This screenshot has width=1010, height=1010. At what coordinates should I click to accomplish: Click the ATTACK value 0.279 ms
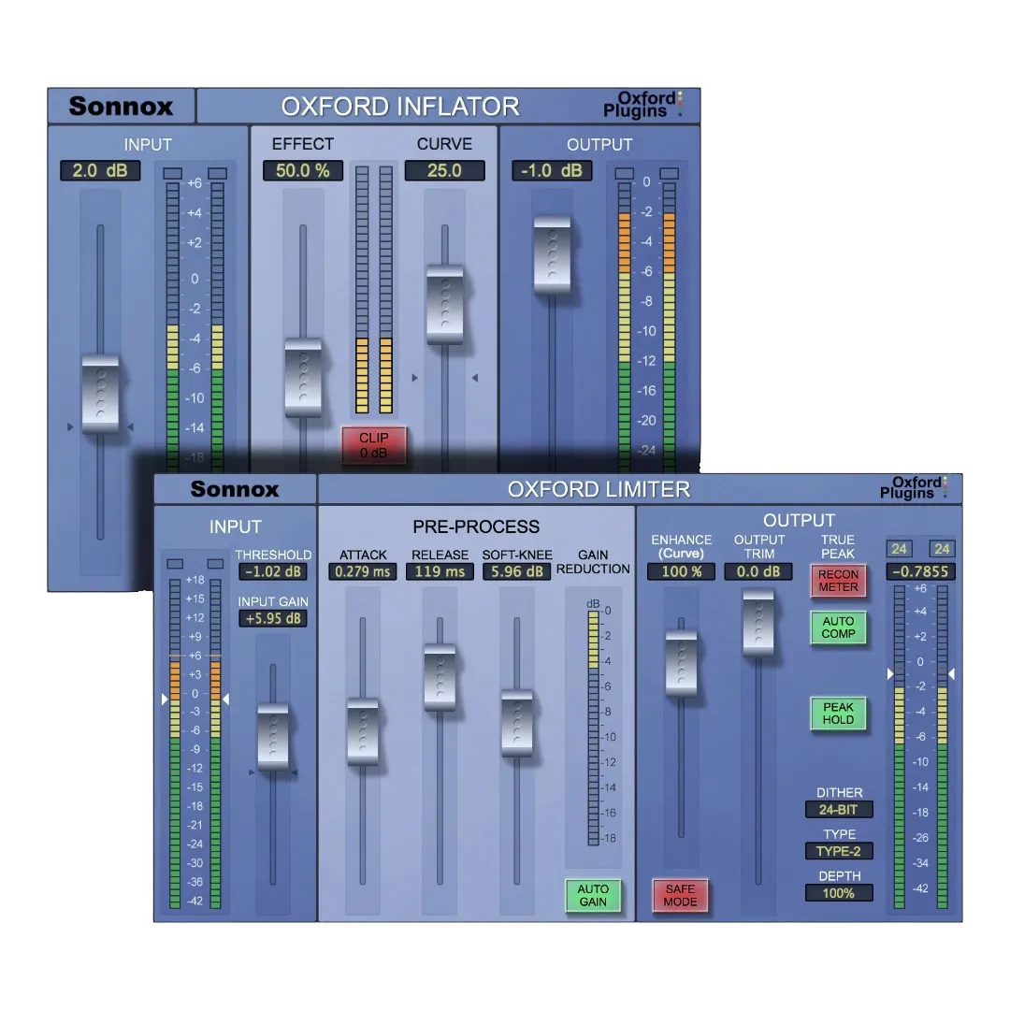(x=363, y=571)
